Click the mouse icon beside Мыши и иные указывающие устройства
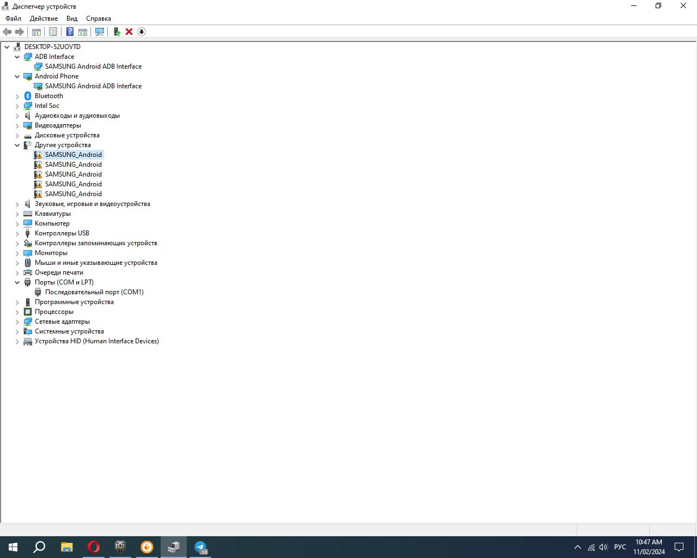697x558 pixels. pos(28,263)
